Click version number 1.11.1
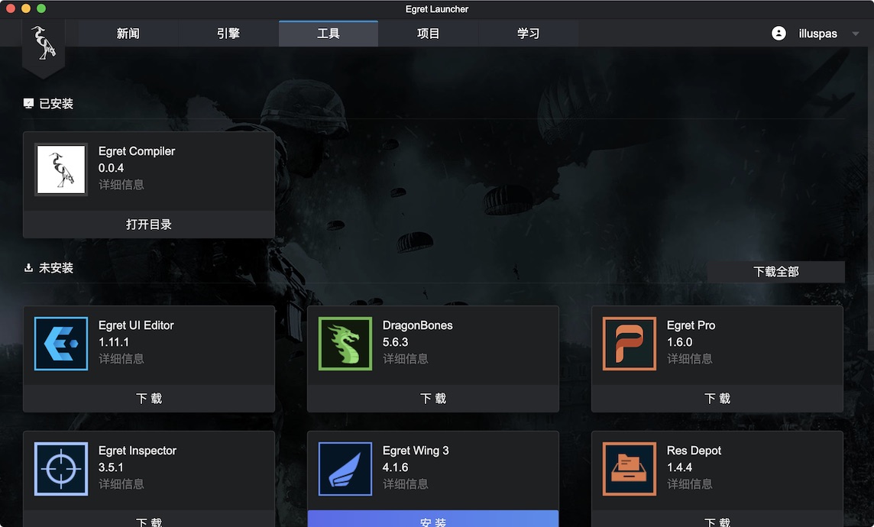This screenshot has width=874, height=527. pos(114,342)
